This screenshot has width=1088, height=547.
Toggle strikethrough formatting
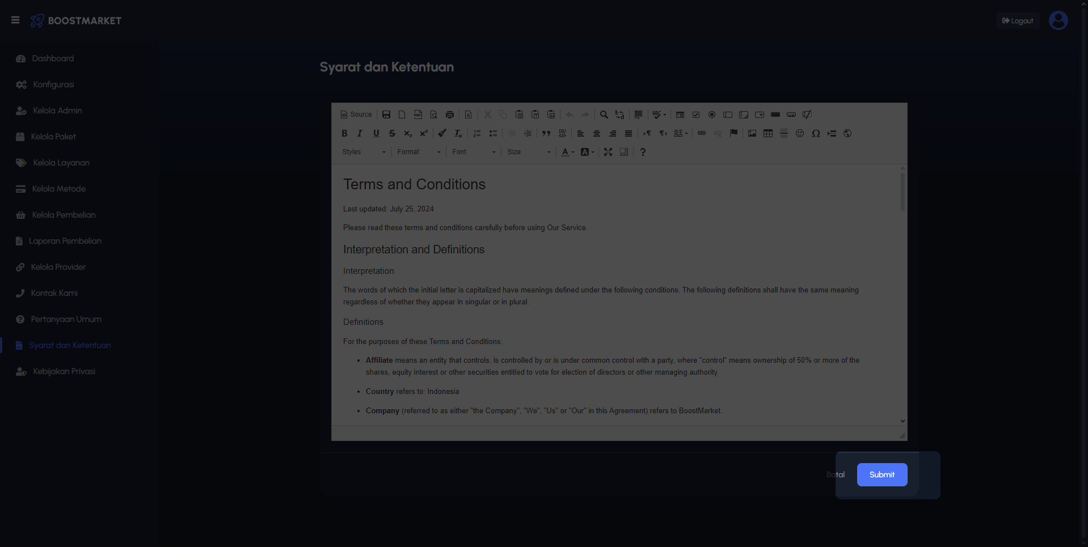pos(392,133)
